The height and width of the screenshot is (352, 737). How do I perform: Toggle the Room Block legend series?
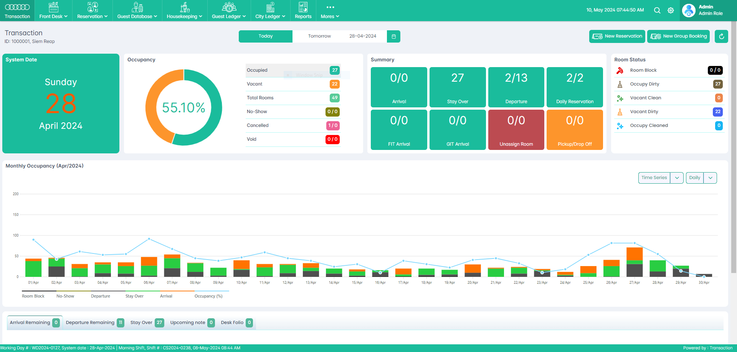33,296
